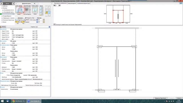Open the door style dropdown arrow
This screenshot has height=103, width=183.
[x=21, y=10]
